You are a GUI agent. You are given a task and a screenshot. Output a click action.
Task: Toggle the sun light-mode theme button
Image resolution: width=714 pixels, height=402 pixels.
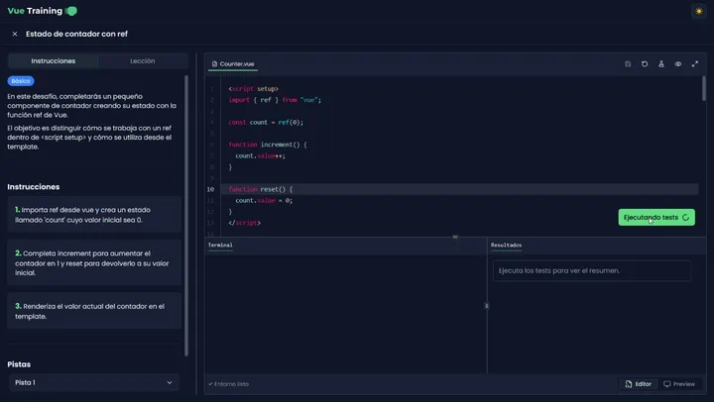point(699,11)
